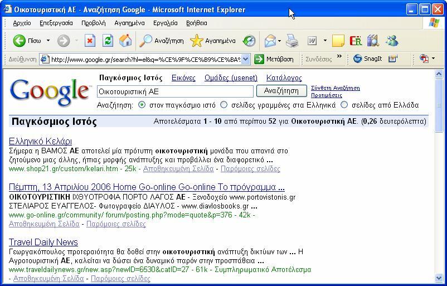Click the grey Forward arrow icon

(x=64, y=41)
